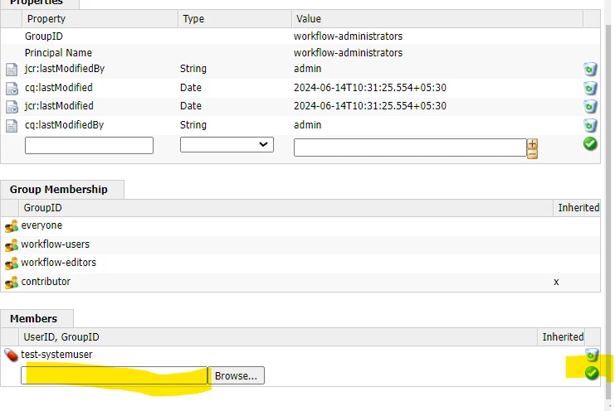Screen dimensions: 615x411
Task: Click the Browse... button for members
Action: tap(236, 375)
